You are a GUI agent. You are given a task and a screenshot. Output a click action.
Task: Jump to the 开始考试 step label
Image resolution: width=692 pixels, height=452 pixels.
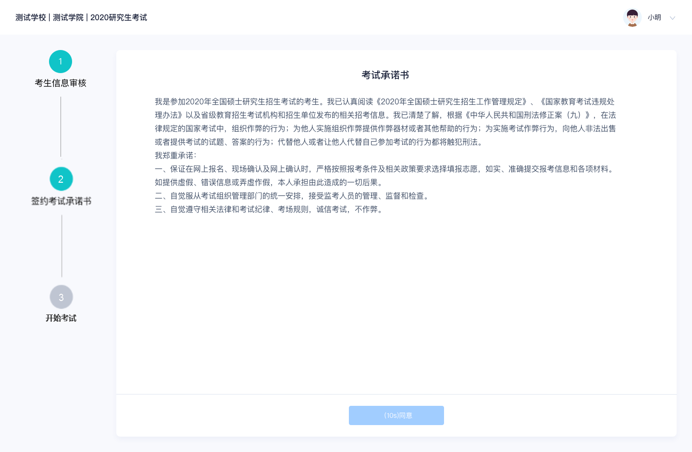[x=61, y=318]
